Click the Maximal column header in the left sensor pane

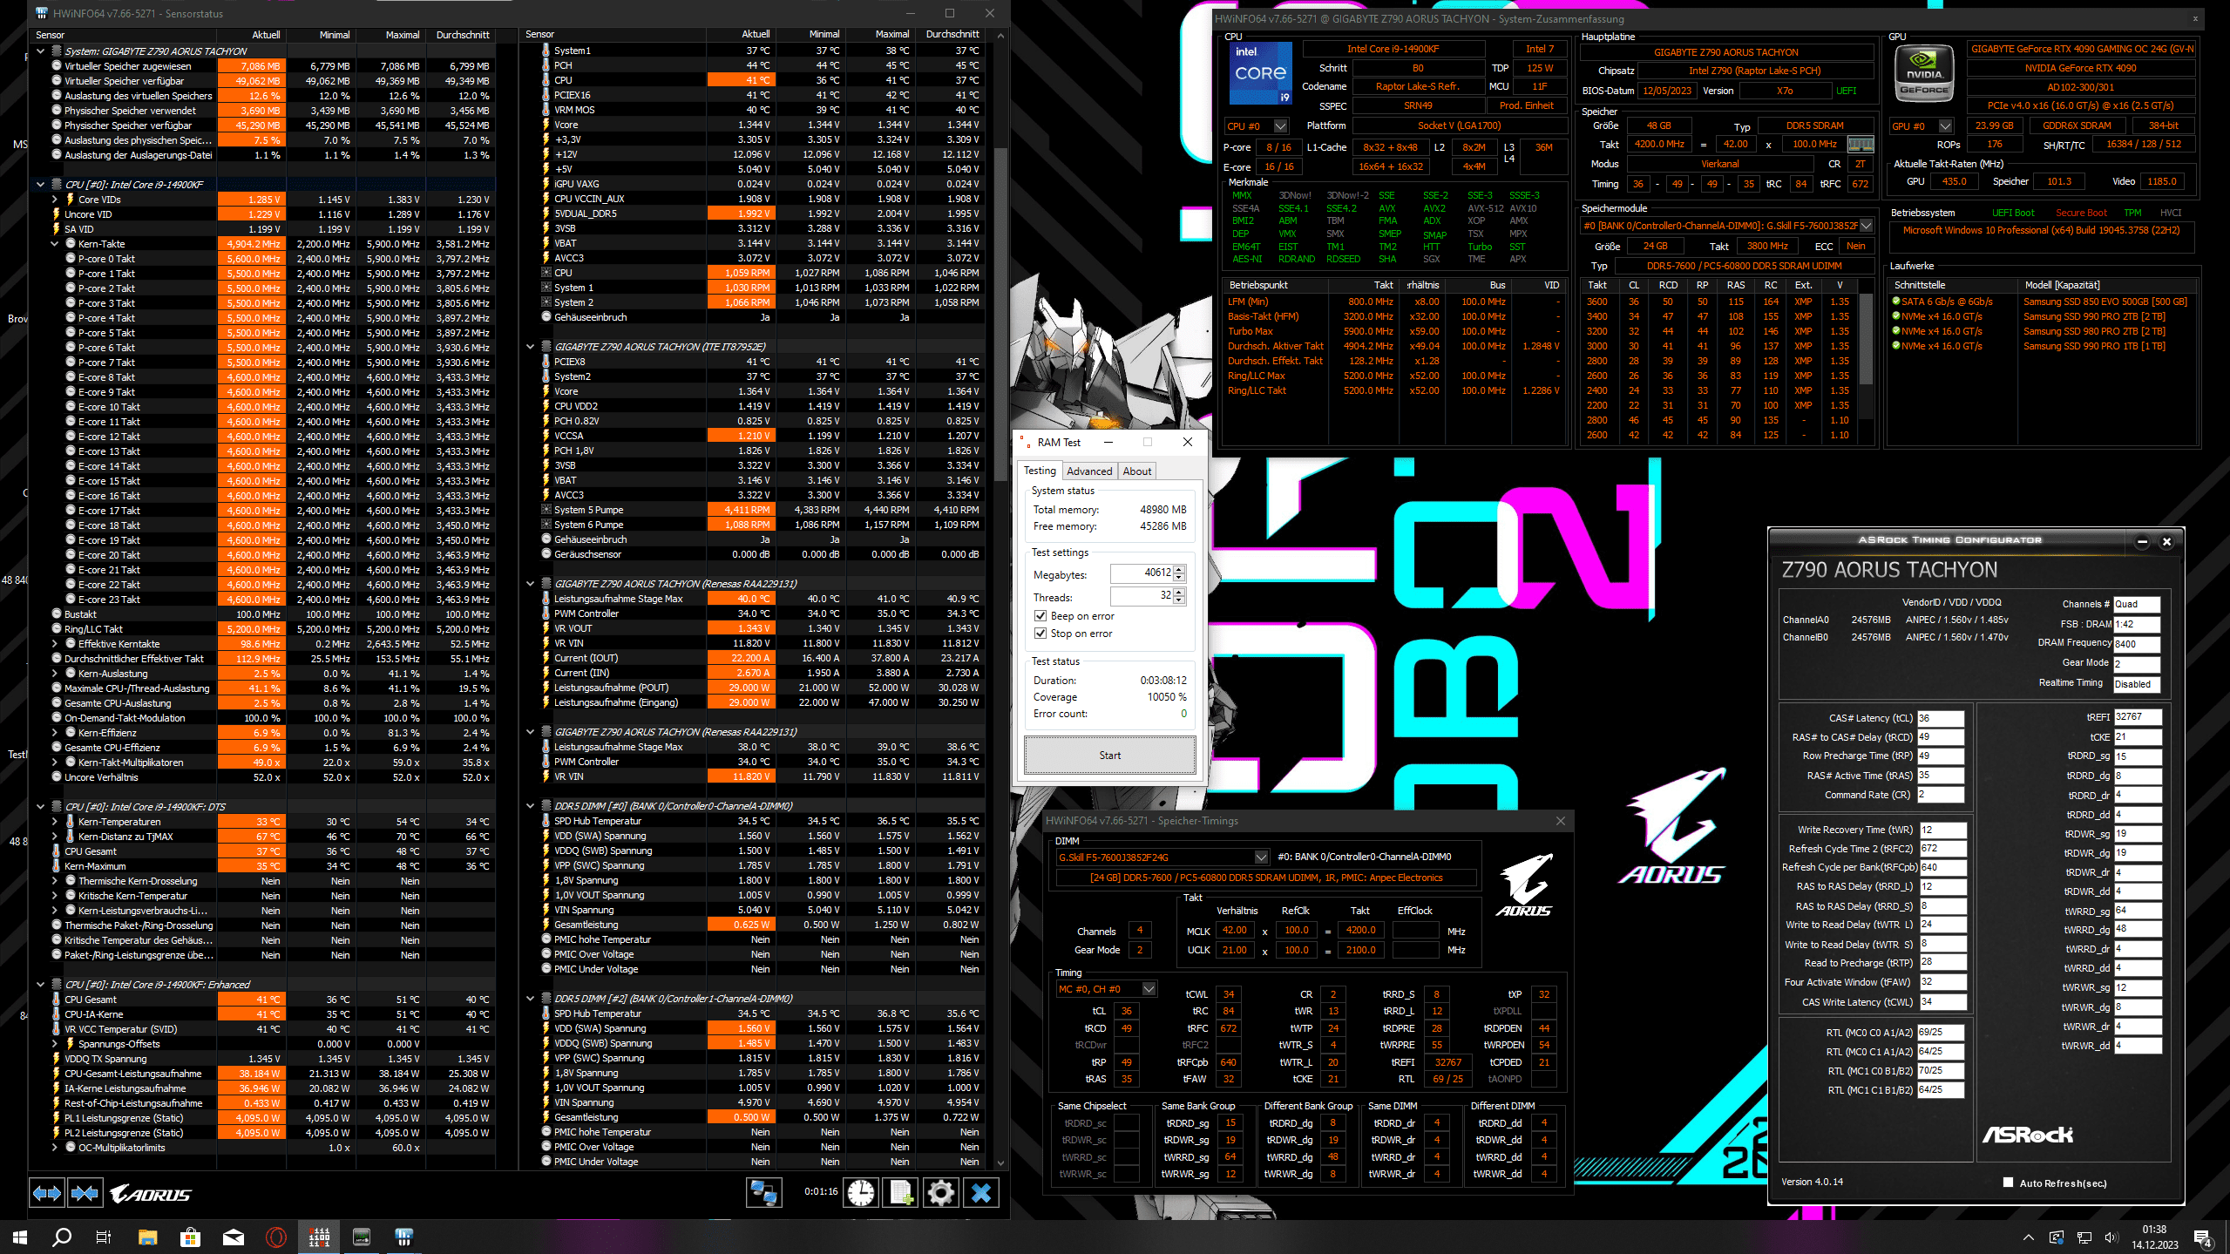click(390, 35)
